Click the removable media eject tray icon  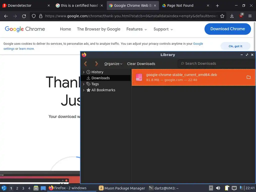pos(211,188)
